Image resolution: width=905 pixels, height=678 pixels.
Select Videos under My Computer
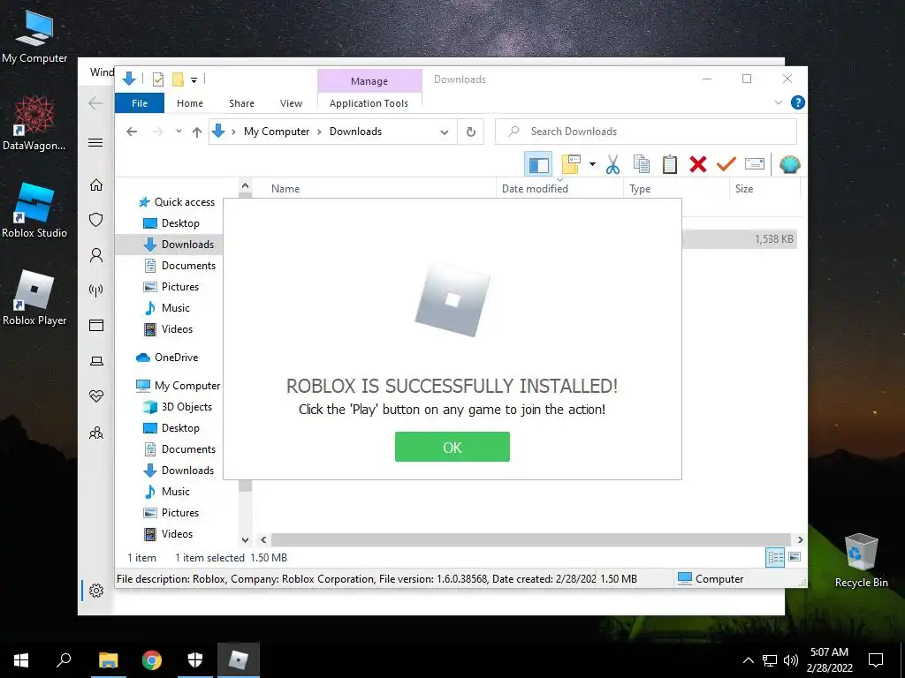point(168,534)
